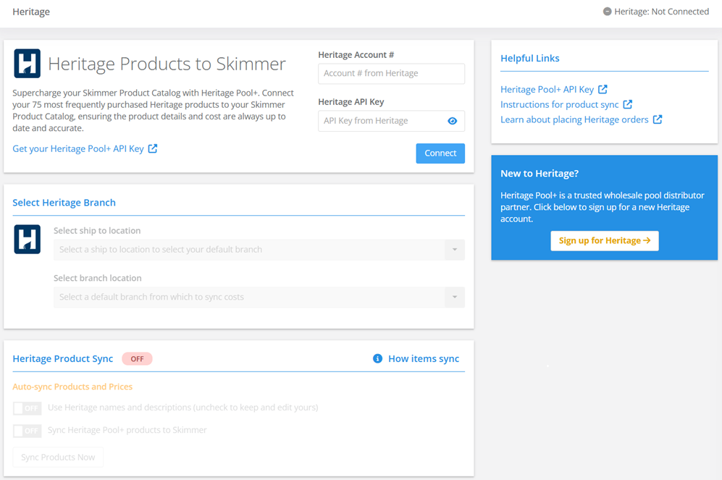Open the Select branch location dropdown

click(259, 298)
